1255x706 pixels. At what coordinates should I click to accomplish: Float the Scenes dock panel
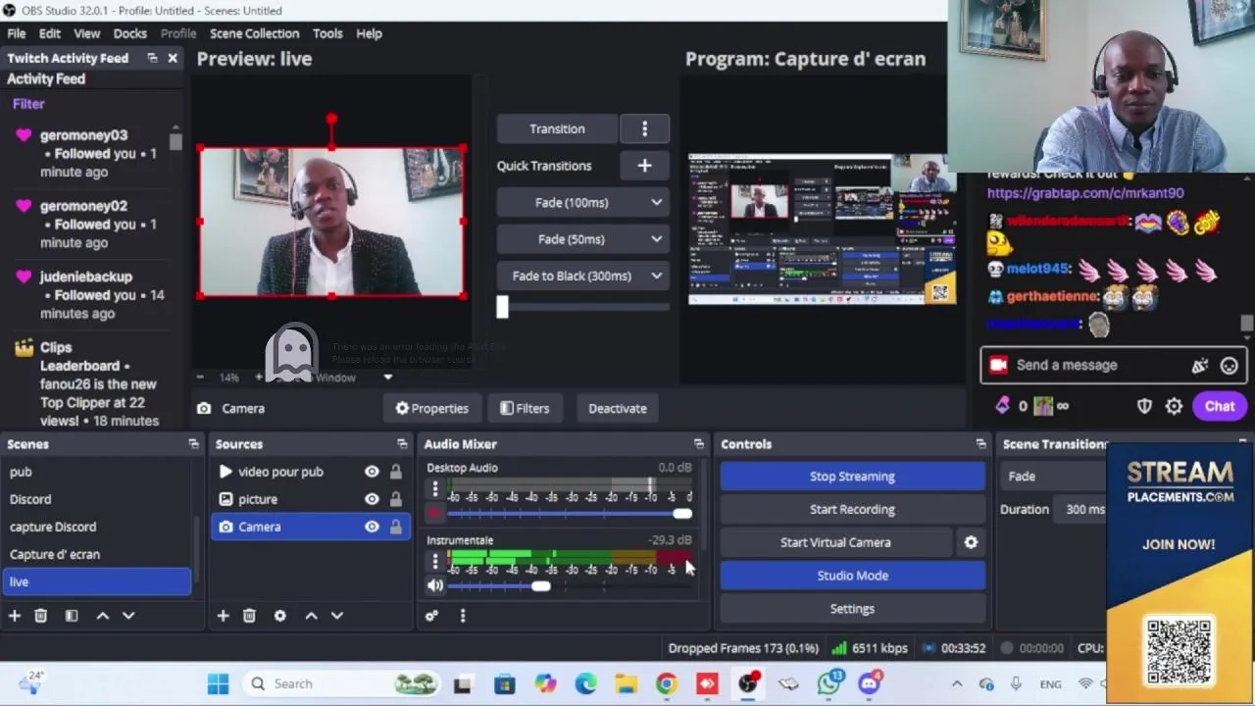point(193,444)
